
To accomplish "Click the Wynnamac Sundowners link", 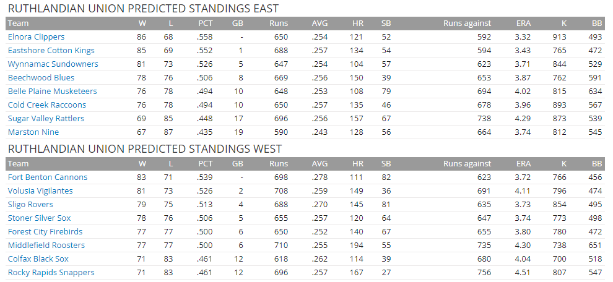I will pos(53,64).
